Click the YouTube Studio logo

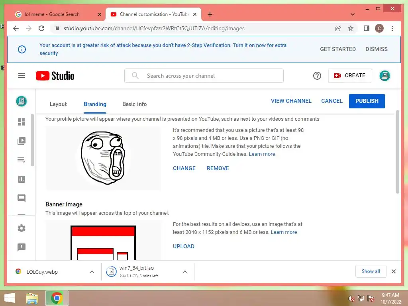(x=55, y=76)
